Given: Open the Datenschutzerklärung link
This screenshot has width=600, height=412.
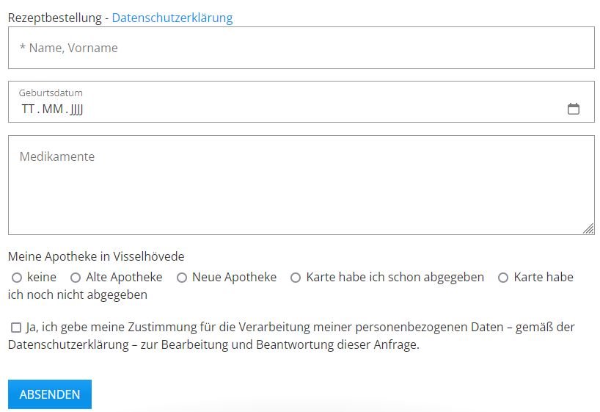Looking at the screenshot, I should coord(172,18).
